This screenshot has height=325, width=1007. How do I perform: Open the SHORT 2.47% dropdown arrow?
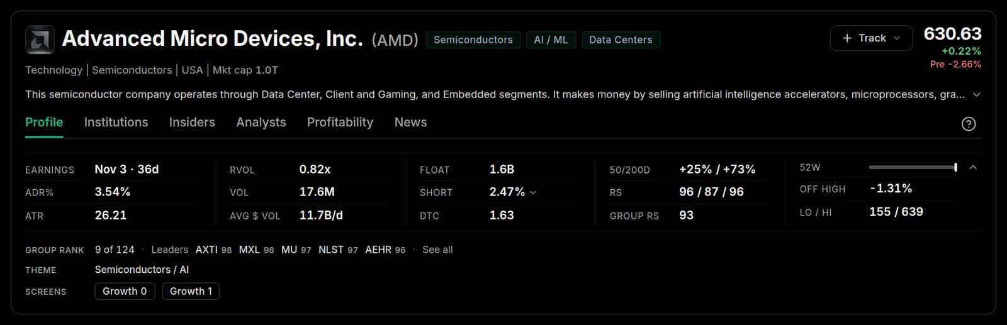[533, 192]
